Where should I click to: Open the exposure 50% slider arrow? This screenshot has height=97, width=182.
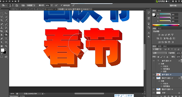[x=52, y=5]
